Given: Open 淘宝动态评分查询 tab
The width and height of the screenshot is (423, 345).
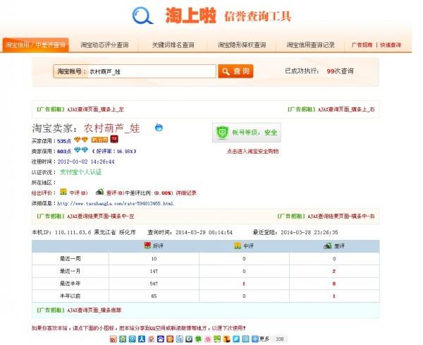Looking at the screenshot, I should point(104,45).
